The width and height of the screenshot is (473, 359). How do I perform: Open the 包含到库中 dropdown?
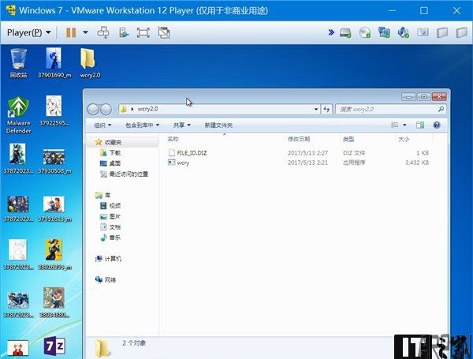coord(142,125)
